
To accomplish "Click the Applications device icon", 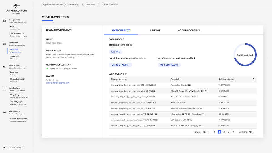I will 5,89.
